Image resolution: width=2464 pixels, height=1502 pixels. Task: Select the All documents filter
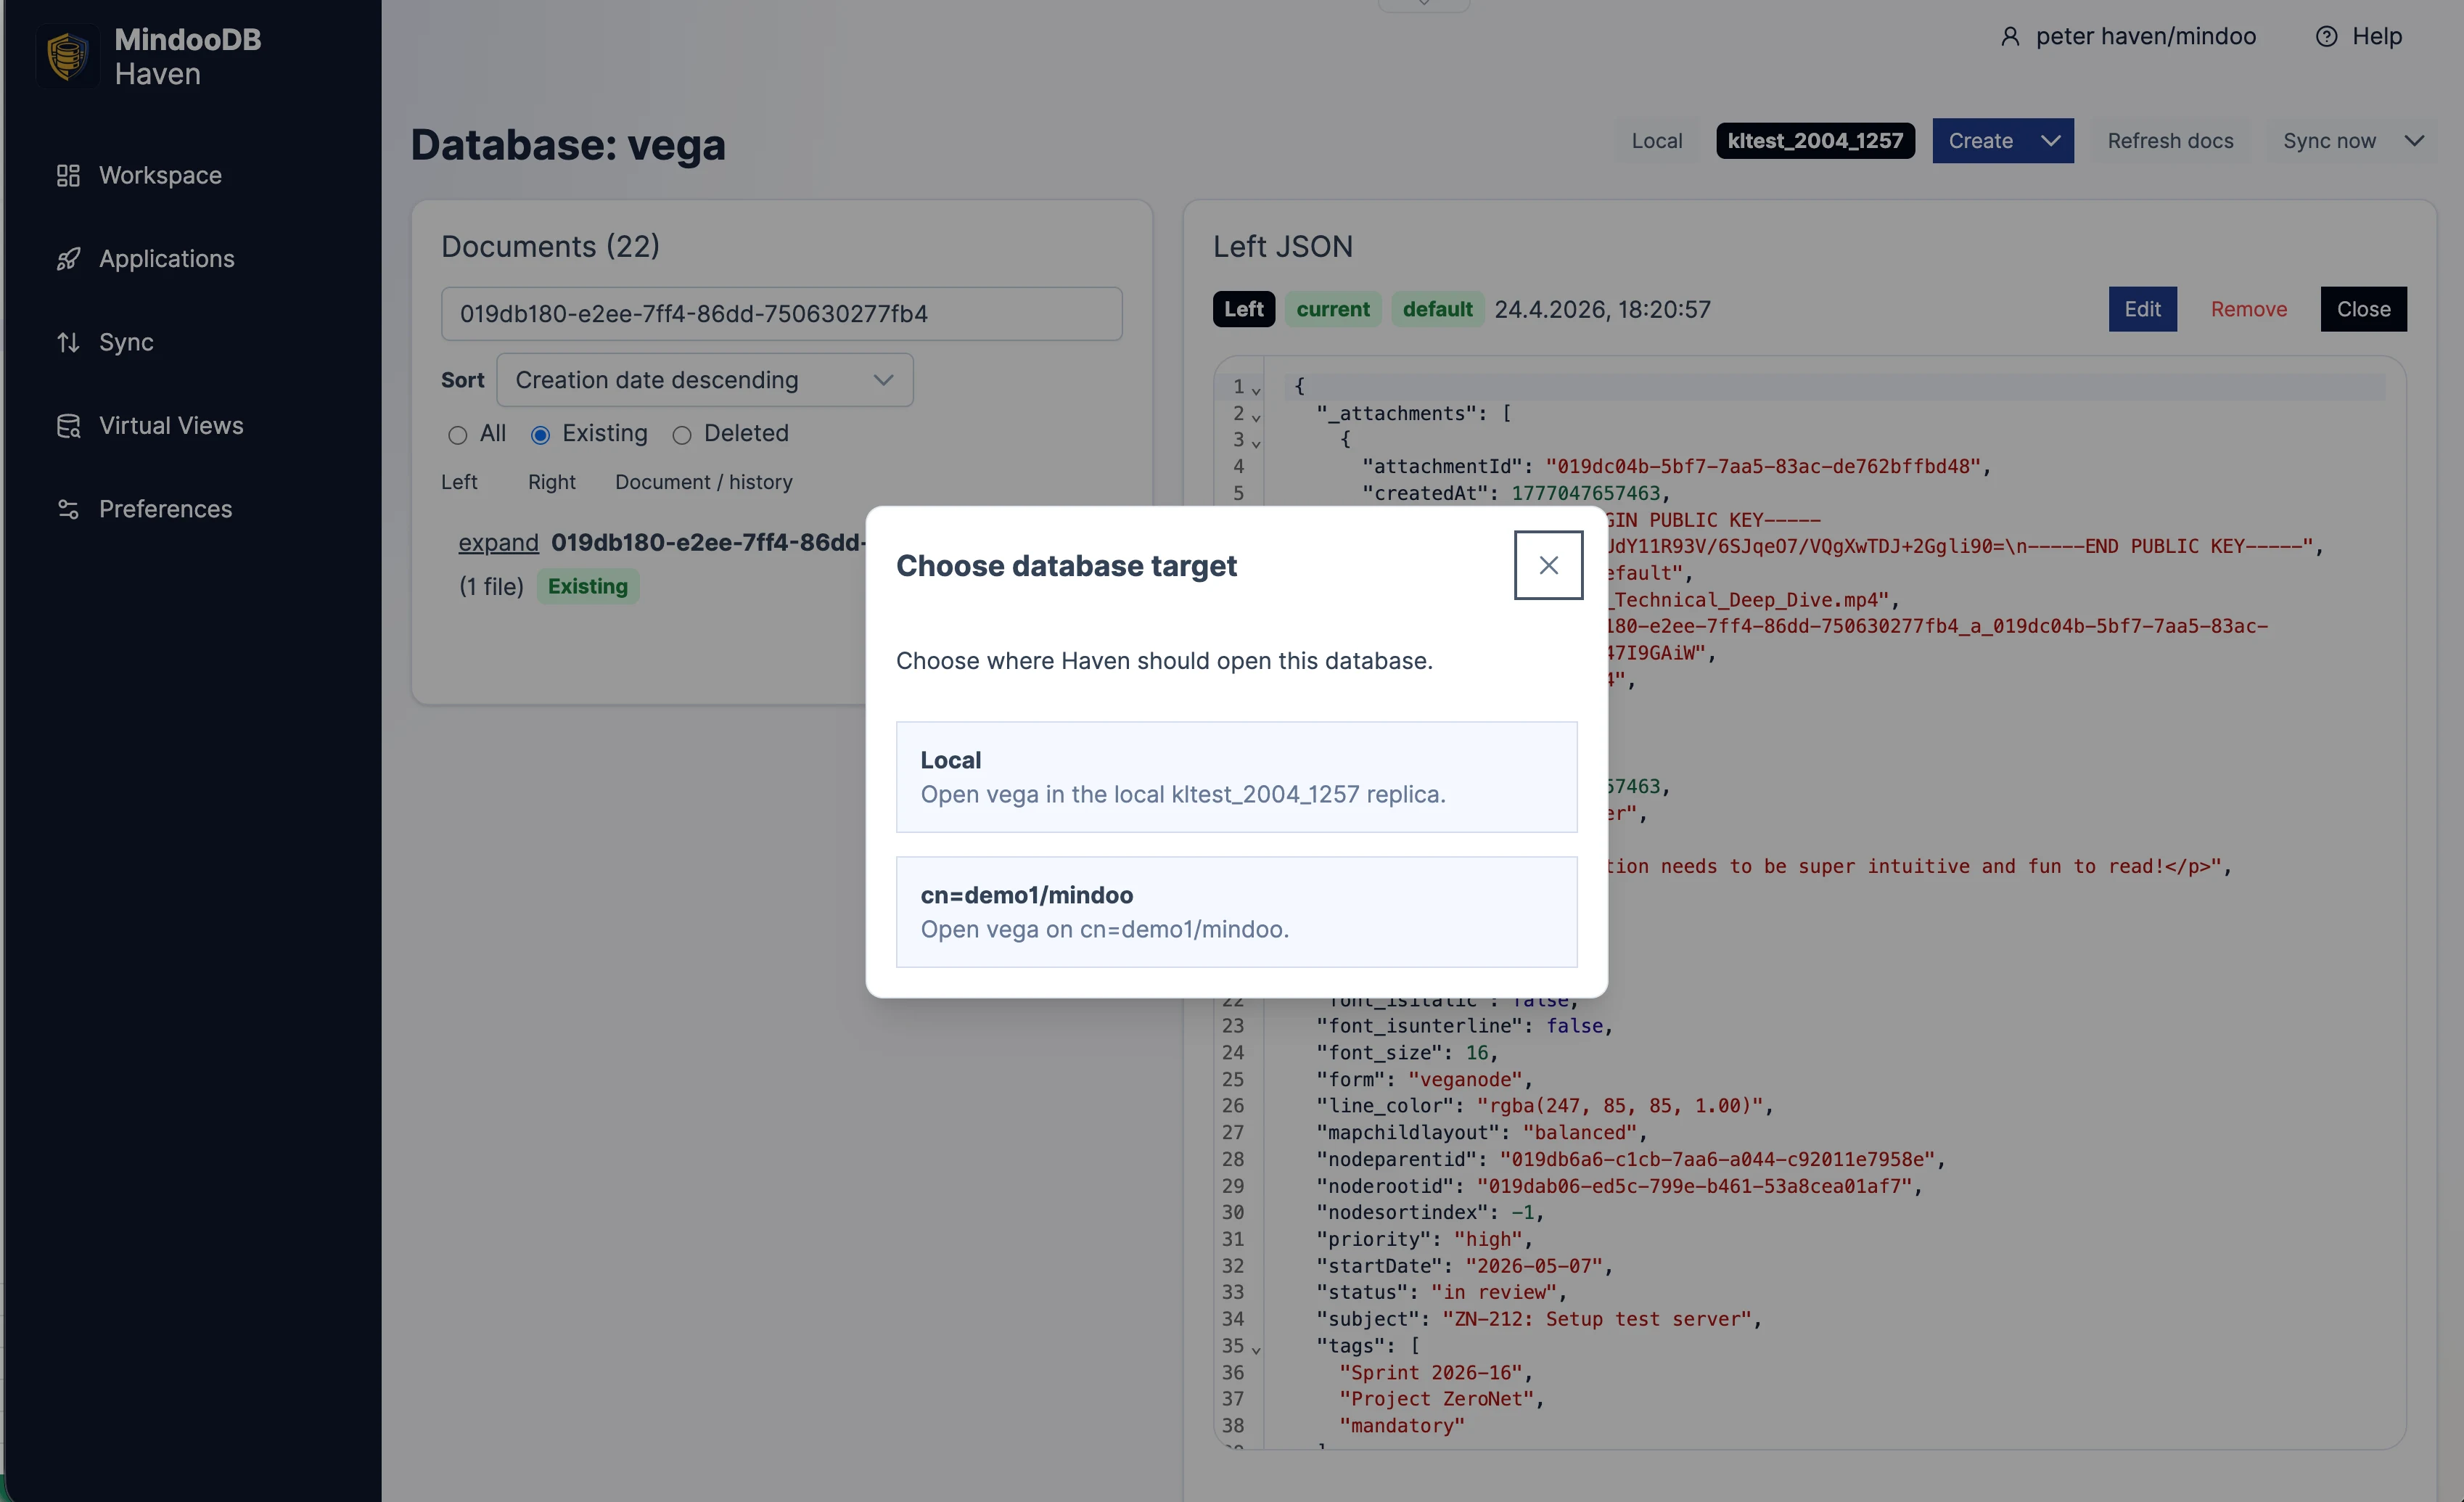click(458, 435)
